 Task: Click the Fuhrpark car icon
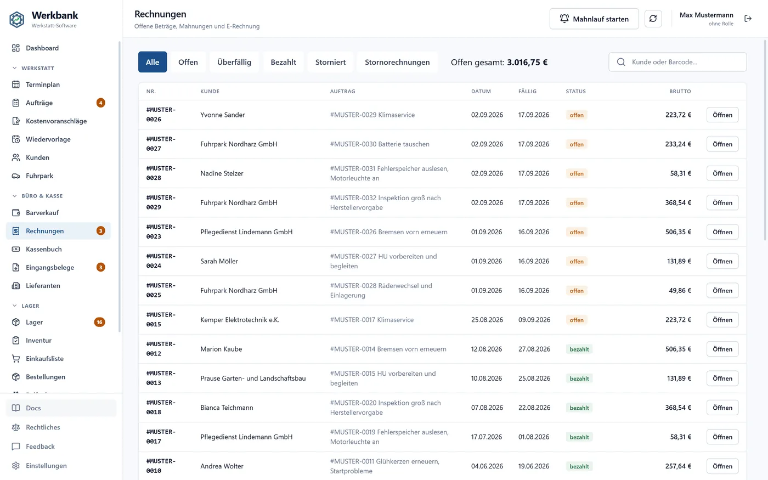point(16,176)
